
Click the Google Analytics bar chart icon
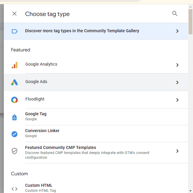[14, 65]
